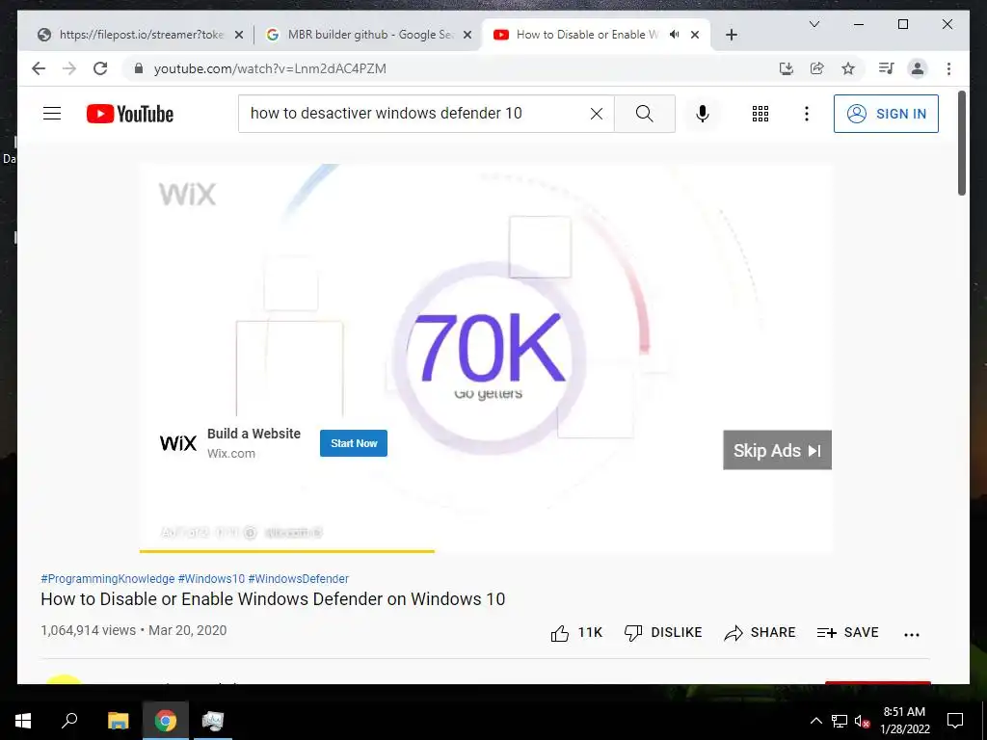Save video to playlist
This screenshot has width=987, height=740.
[847, 632]
